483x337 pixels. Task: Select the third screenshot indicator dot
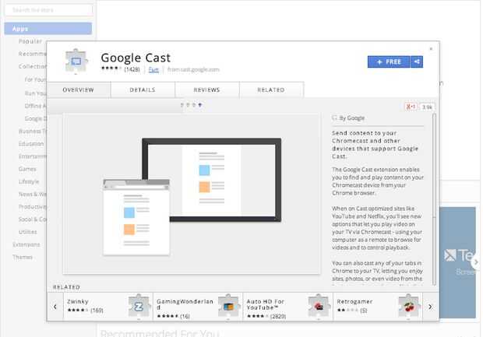(x=194, y=105)
